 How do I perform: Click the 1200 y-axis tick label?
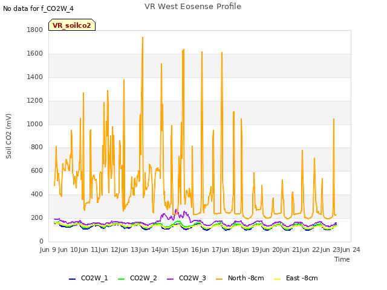click(35, 101)
